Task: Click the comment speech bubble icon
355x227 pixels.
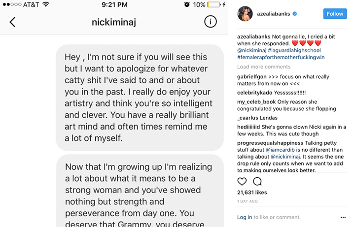Action: tap(257, 182)
